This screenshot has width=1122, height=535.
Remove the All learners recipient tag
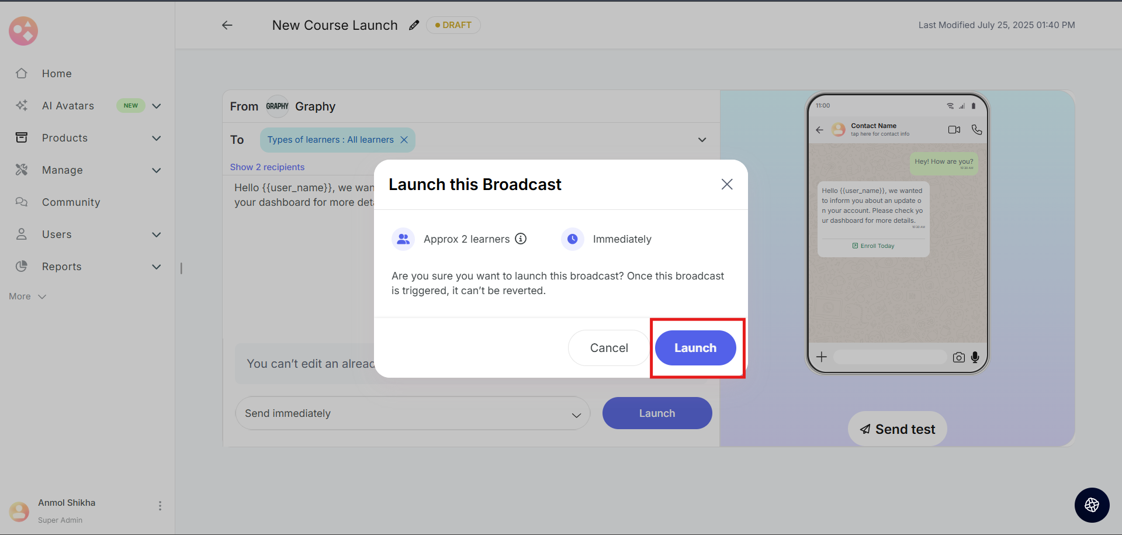[x=404, y=140]
